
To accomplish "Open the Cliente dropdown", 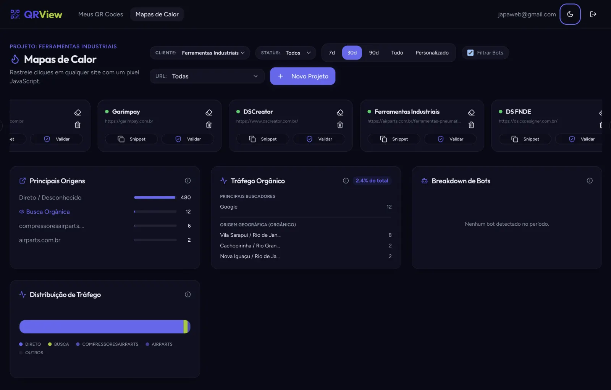I will tap(200, 53).
